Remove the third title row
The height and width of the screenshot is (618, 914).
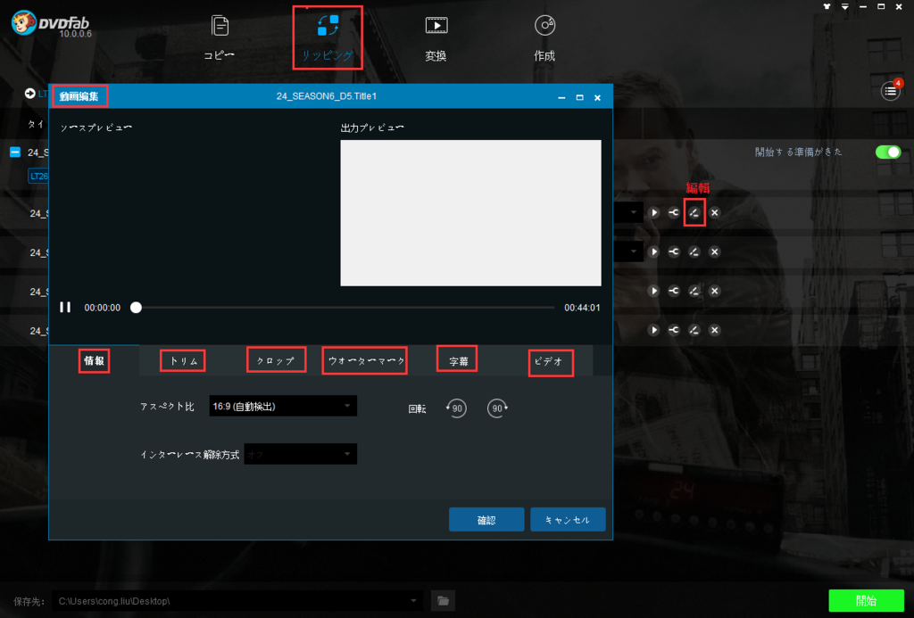click(x=715, y=291)
